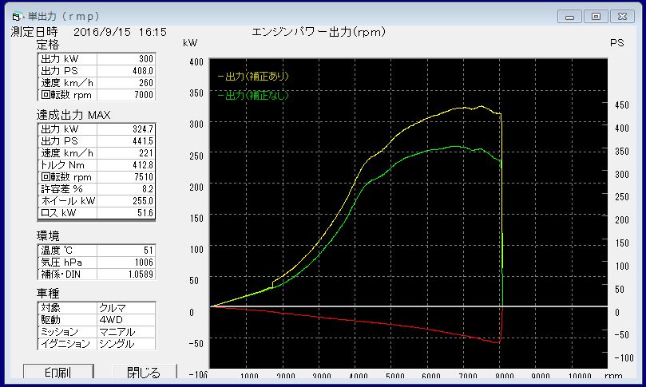Select the rated 出力 kW value 300
Screen dimensions: 646x387
click(x=126, y=59)
